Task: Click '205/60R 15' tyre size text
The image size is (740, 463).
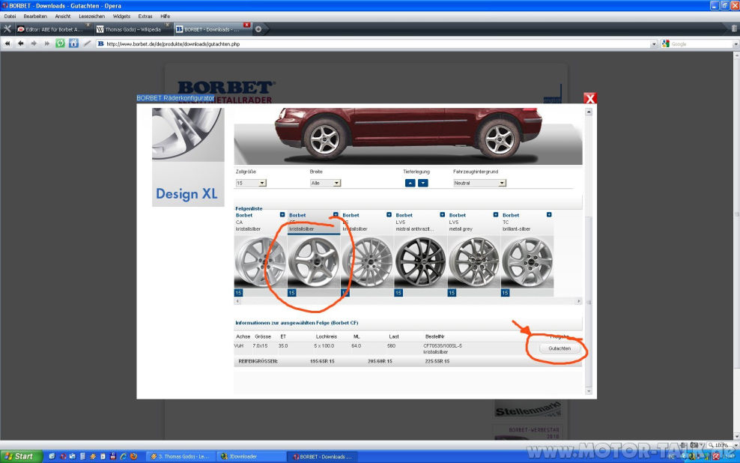Action: coord(380,361)
